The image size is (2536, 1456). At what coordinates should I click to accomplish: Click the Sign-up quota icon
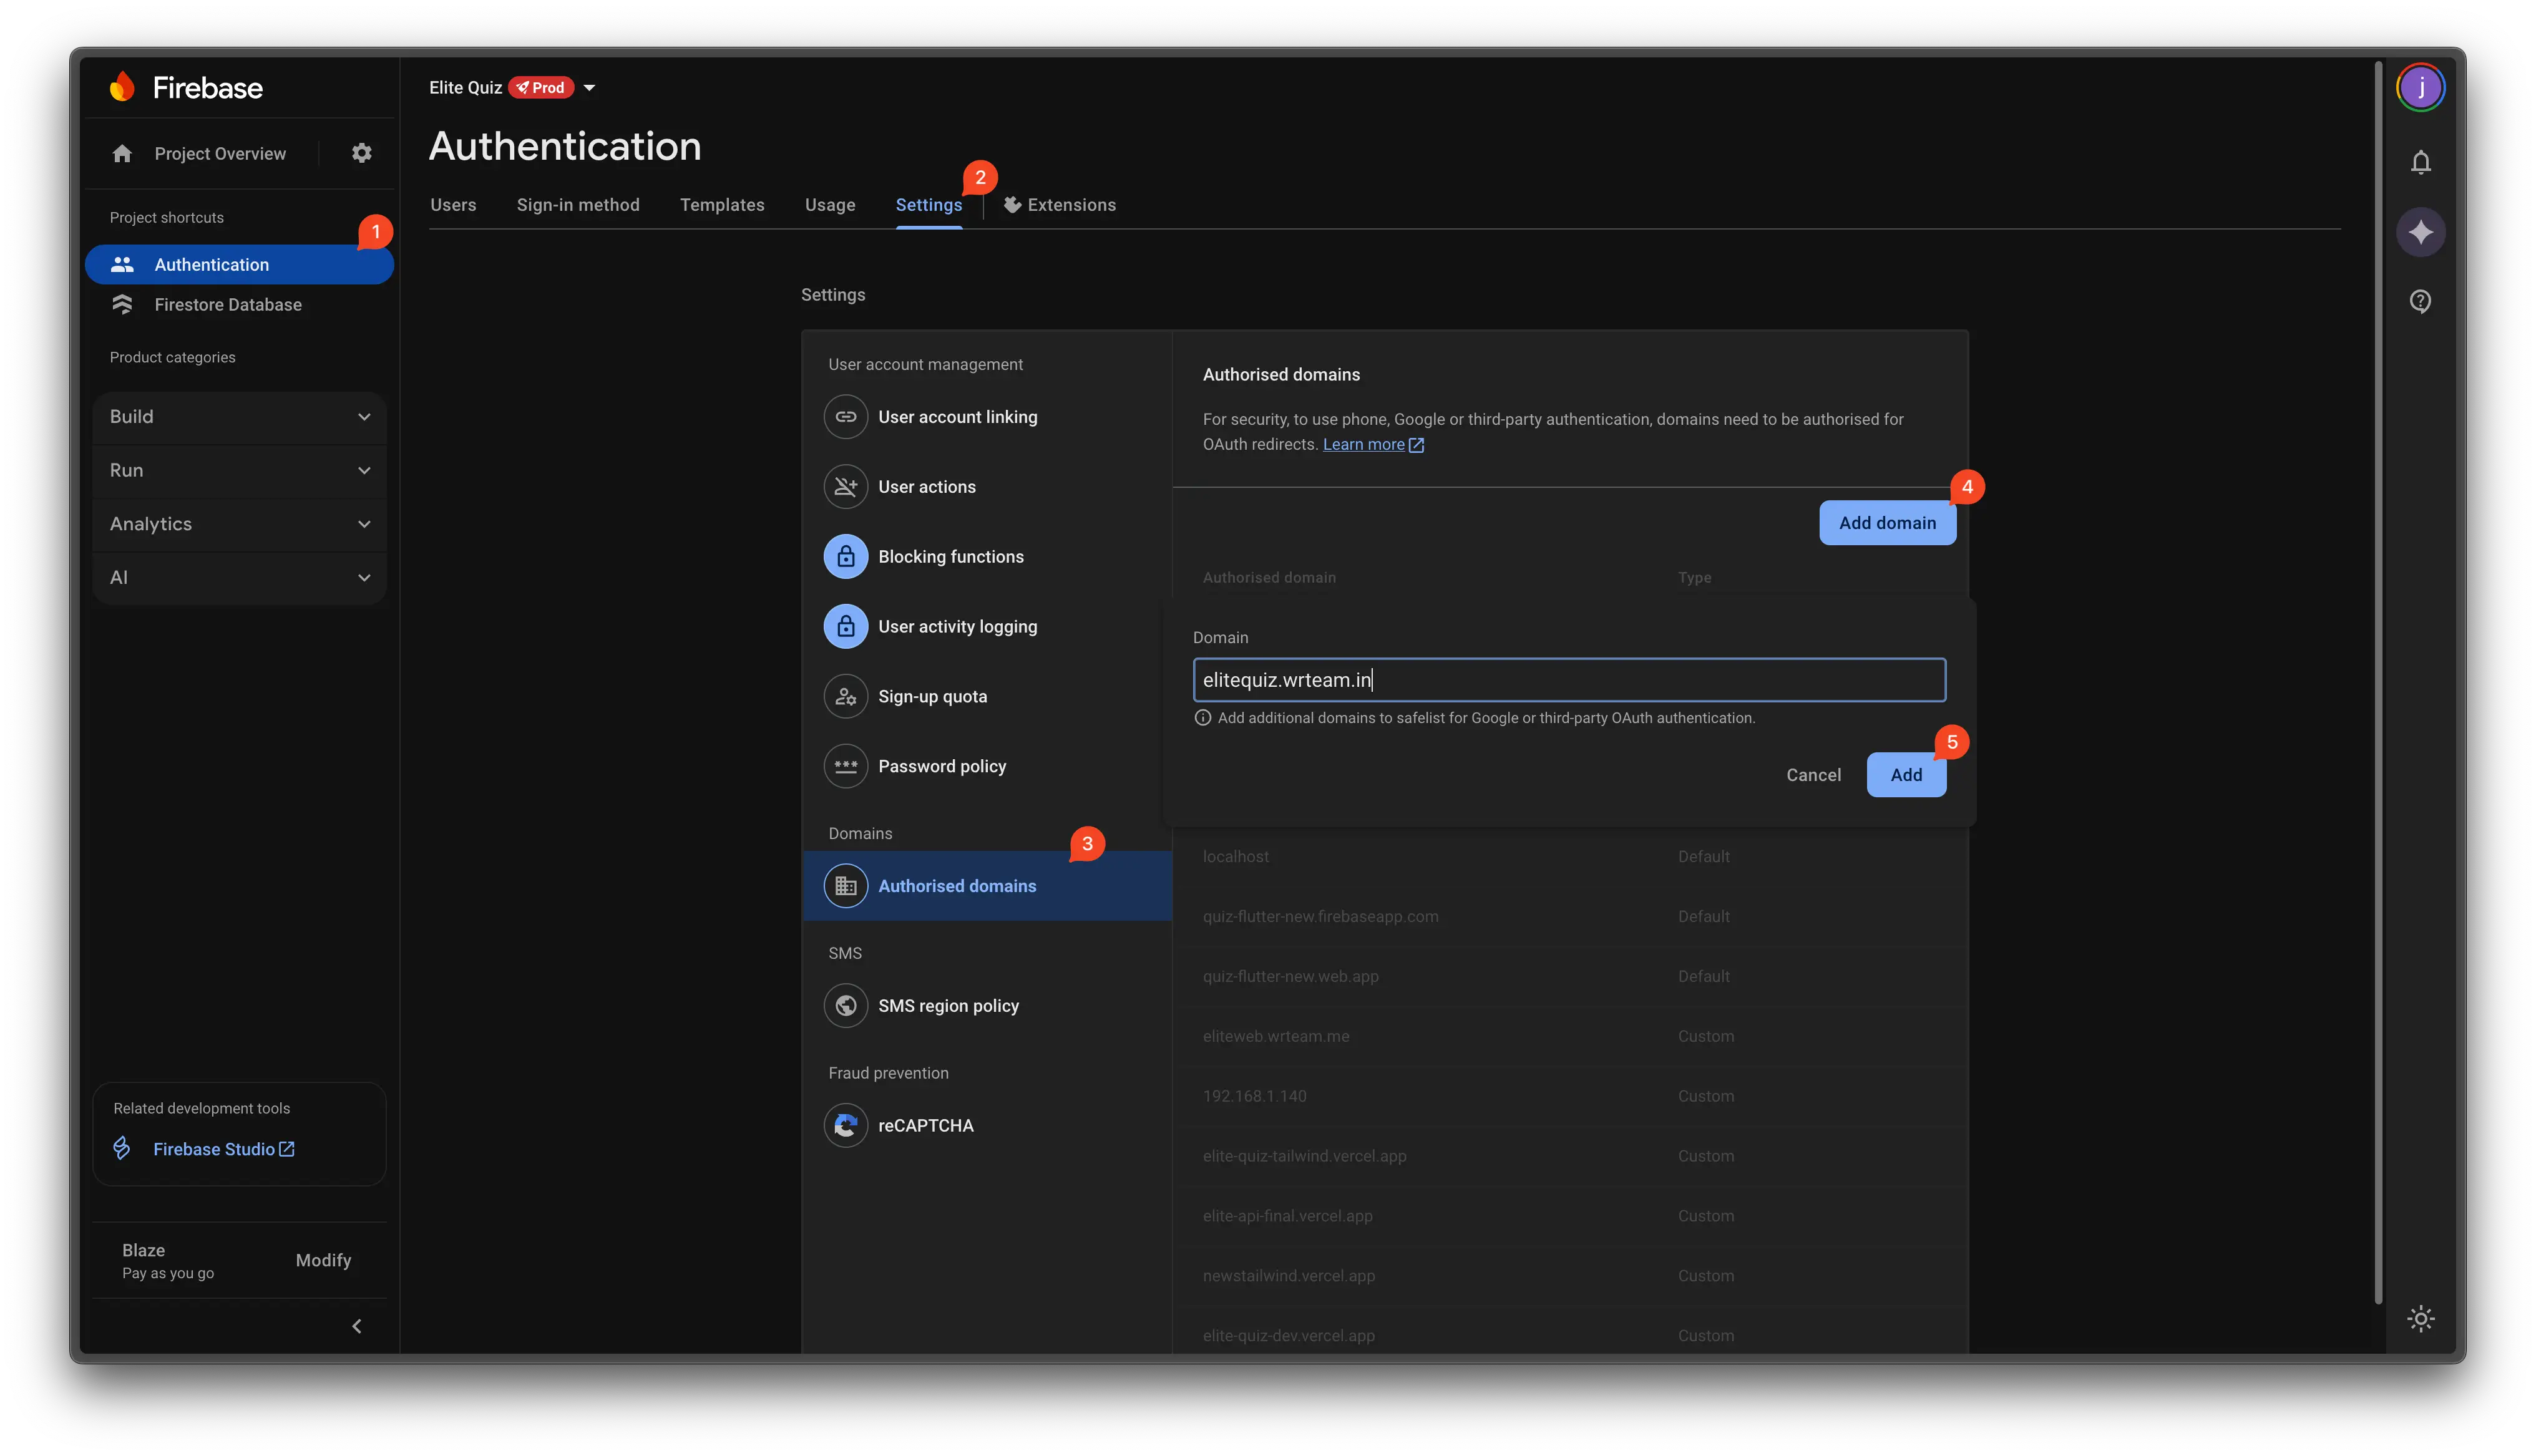(845, 697)
